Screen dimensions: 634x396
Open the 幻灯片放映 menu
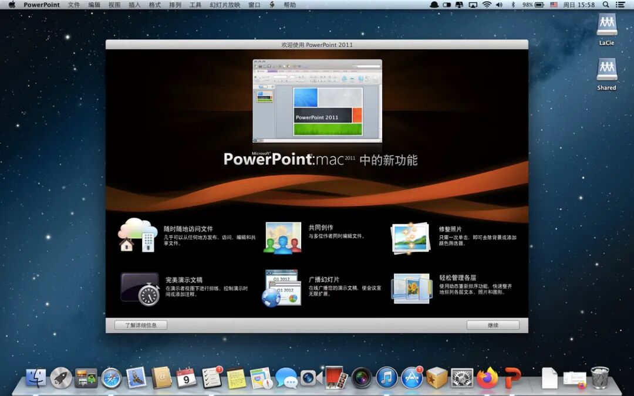coord(225,5)
